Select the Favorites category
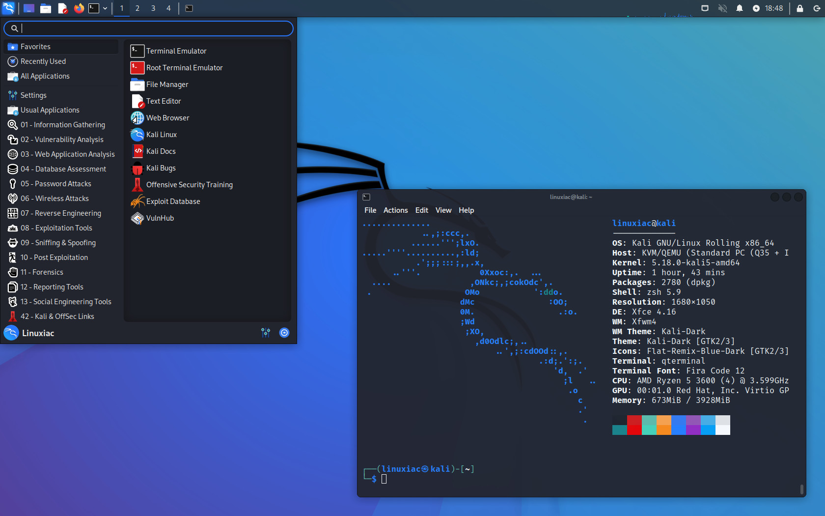The width and height of the screenshot is (825, 516). (61, 47)
